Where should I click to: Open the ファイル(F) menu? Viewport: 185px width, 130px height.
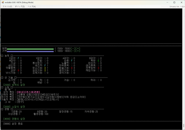(7, 6)
